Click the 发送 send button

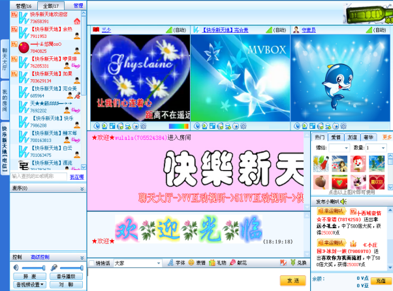pyautogui.click(x=292, y=281)
